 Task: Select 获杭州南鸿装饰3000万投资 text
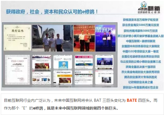[x=140, y=31]
